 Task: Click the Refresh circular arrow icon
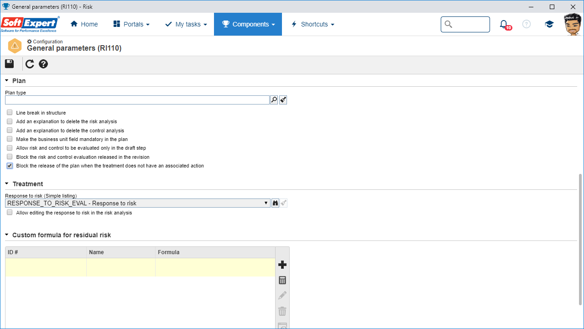(30, 64)
